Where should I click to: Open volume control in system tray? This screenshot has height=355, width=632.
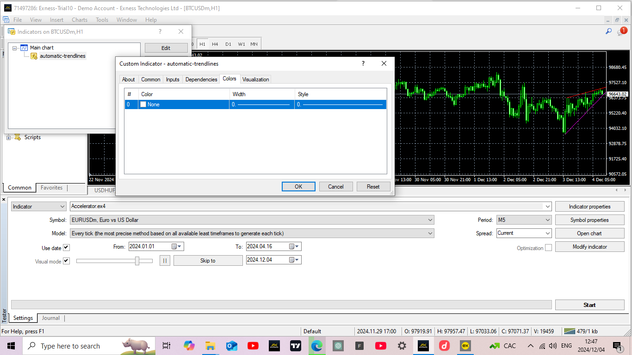pyautogui.click(x=553, y=346)
